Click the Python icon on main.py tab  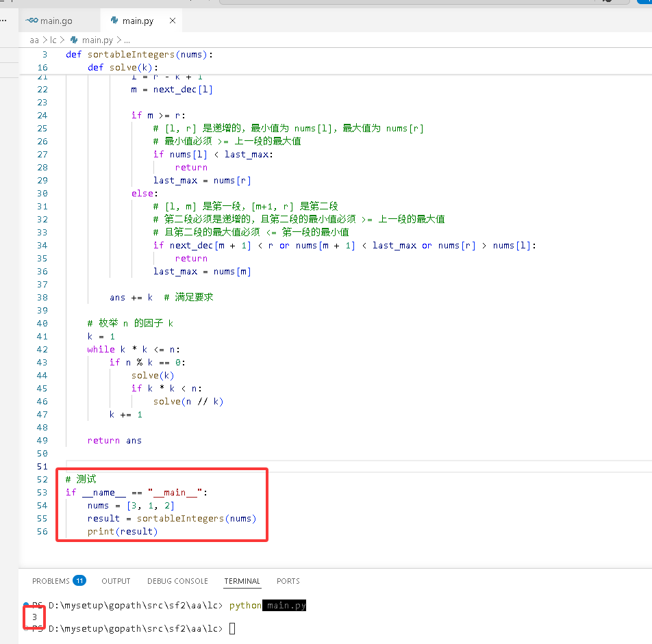tap(114, 21)
